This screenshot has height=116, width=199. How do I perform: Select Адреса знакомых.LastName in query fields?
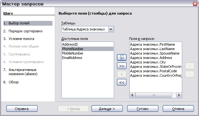[156, 49]
